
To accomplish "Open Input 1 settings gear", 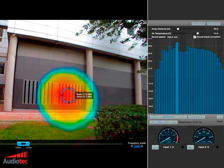I will click(x=182, y=147).
